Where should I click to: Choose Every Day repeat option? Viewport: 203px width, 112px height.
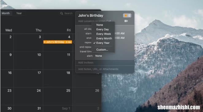pos(102,29)
